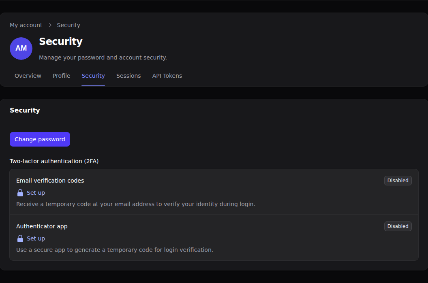The height and width of the screenshot is (283, 428).
Task: Click 'Two-factor authentication (2FA)' label
Action: coord(54,161)
